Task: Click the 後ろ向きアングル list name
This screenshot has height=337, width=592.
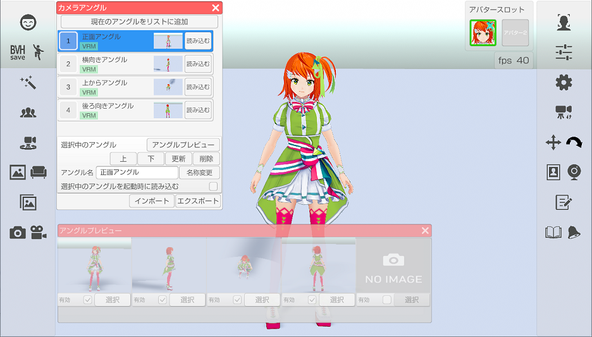Action: 108,106
